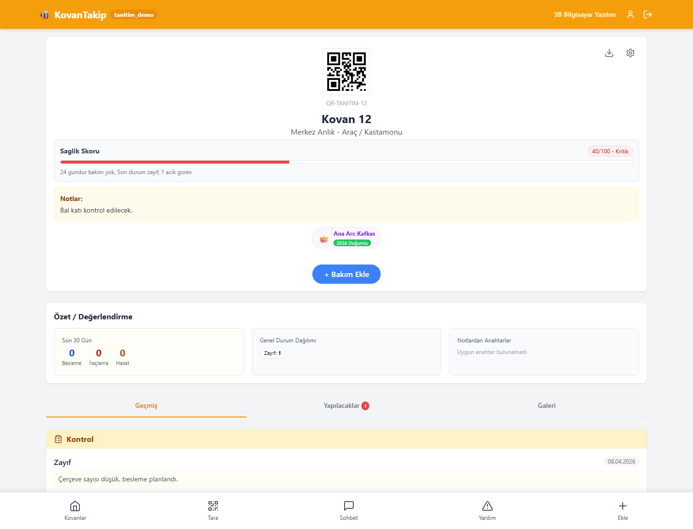Click the KovanTakip brand title
693x529 pixels.
click(80, 15)
